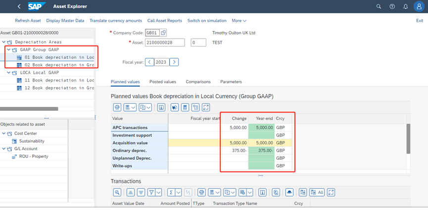The width and height of the screenshot is (428, 218).
Task: Go to next fiscal year arrow
Action: click(174, 62)
